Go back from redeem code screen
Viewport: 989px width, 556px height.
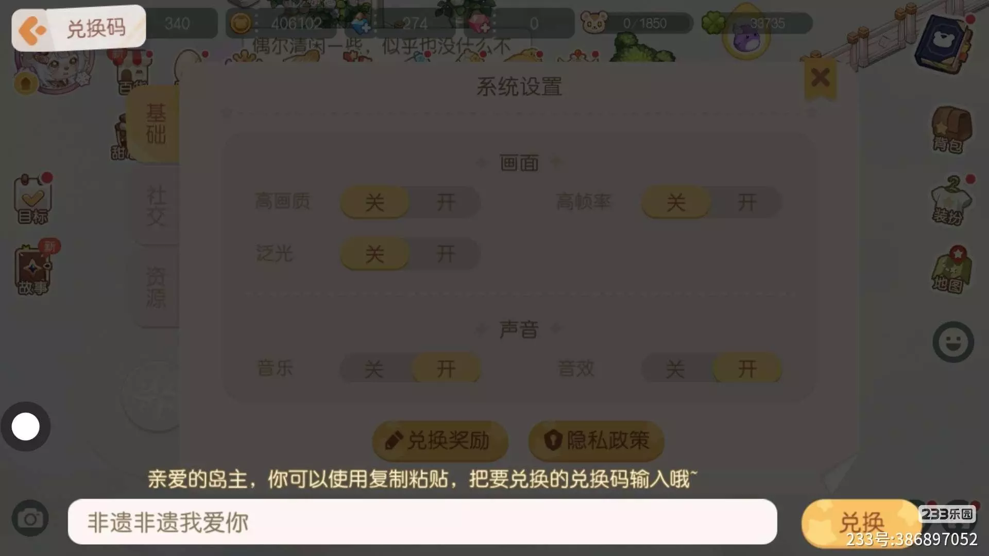[x=32, y=30]
